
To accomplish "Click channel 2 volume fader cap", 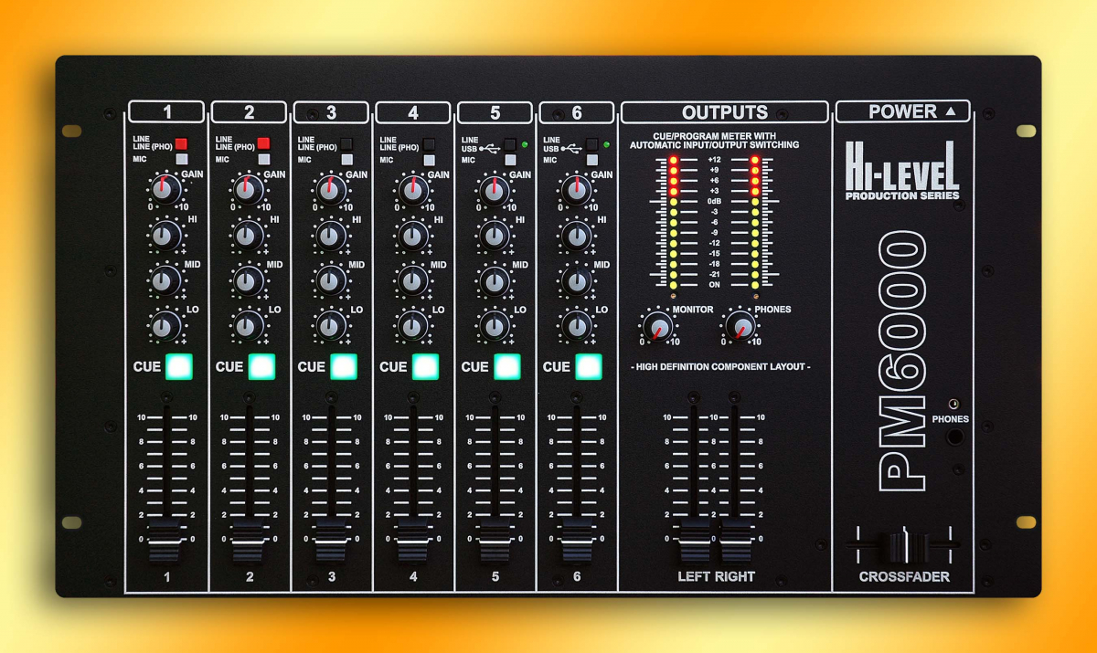I will [x=248, y=542].
